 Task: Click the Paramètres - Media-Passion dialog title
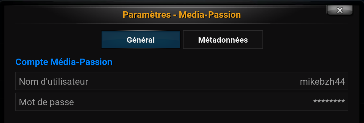(182, 14)
